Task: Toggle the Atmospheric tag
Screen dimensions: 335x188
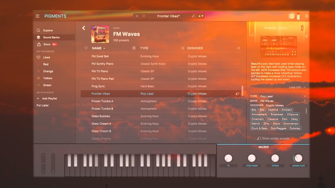Action: [259, 114]
